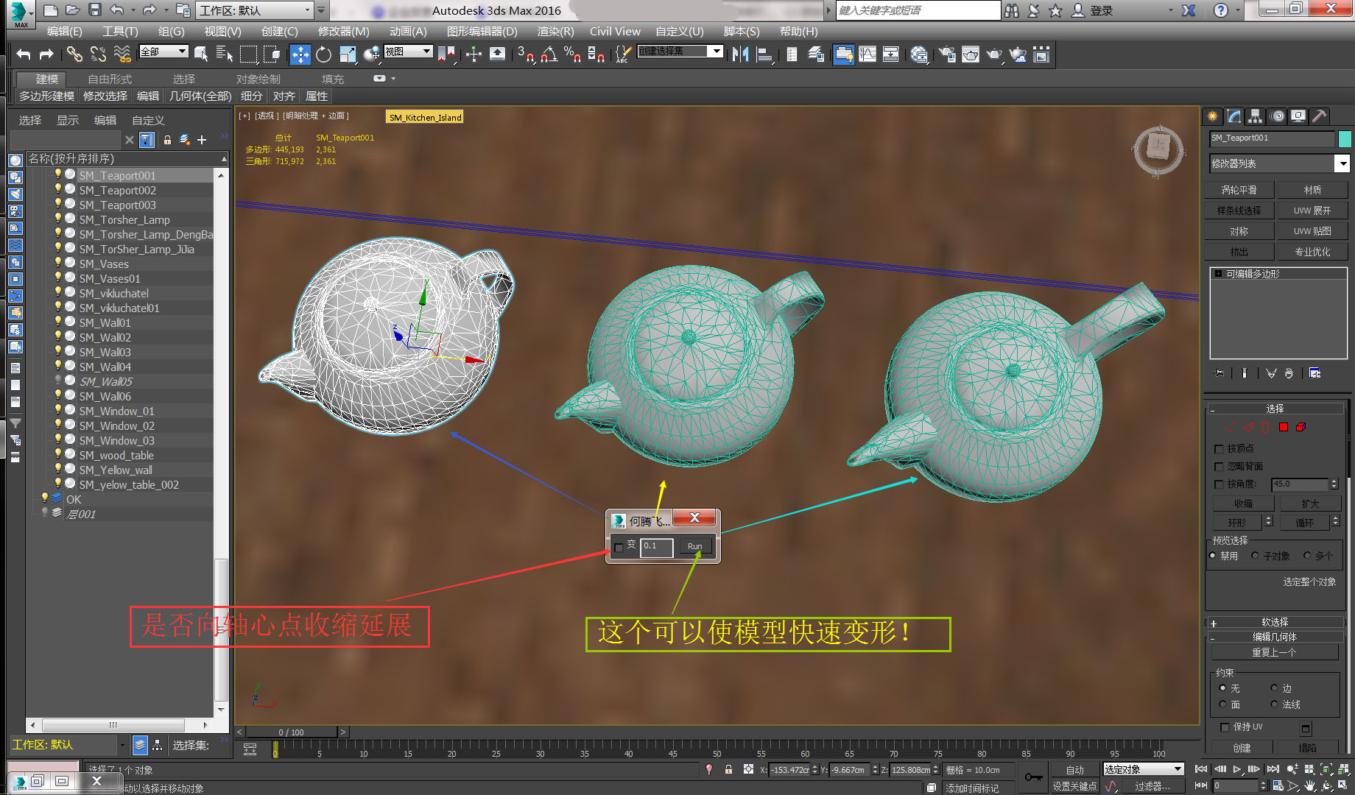Open the 视图 reference coordinate dropdown
This screenshot has height=795, width=1355.
coord(408,52)
